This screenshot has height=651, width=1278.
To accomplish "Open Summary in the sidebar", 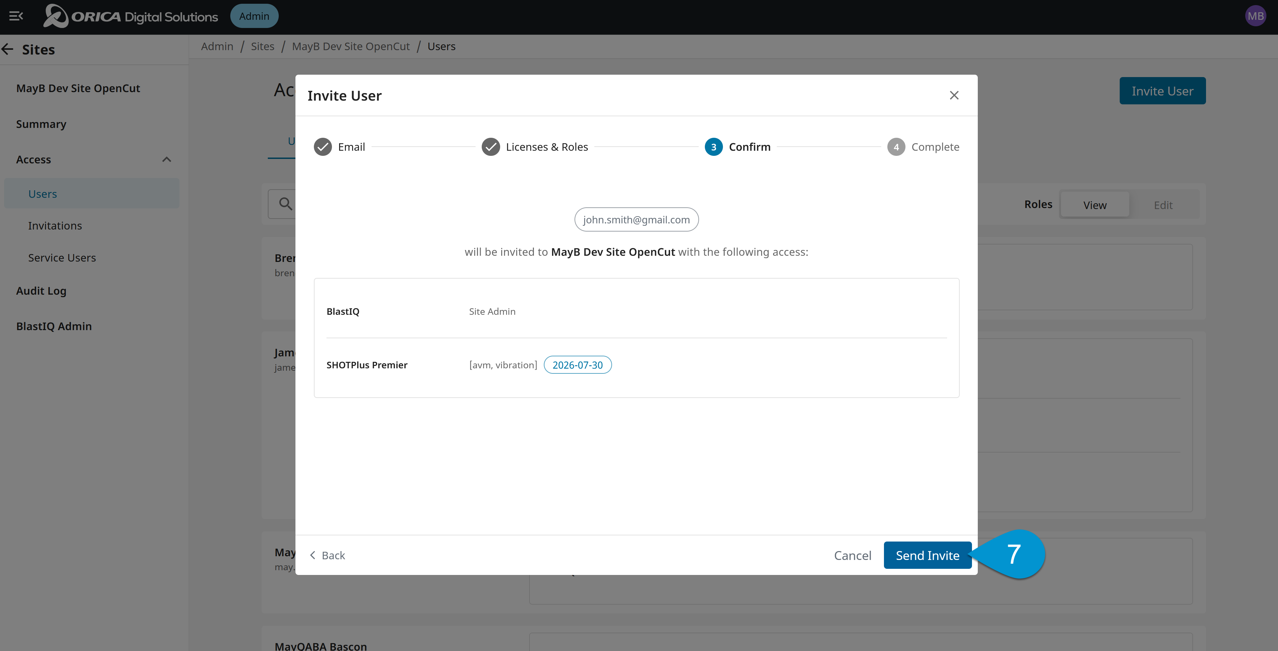I will pyautogui.click(x=41, y=124).
